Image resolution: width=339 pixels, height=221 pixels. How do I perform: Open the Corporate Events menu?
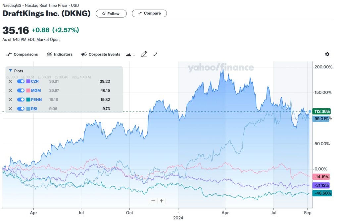click(101, 55)
